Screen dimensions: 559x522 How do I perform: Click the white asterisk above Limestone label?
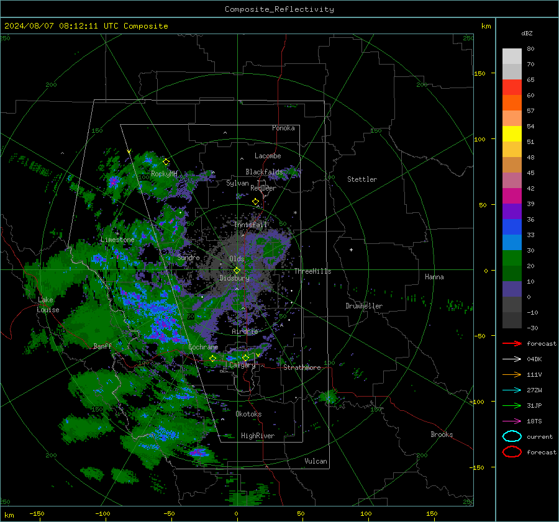[117, 233]
